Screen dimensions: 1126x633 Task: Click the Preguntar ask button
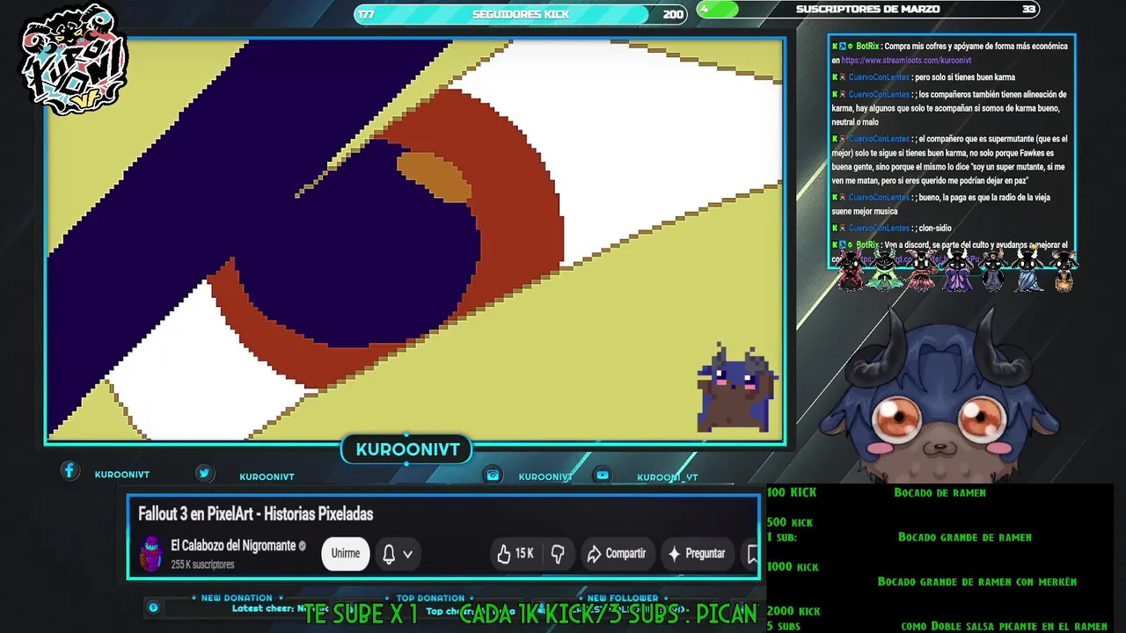click(x=697, y=554)
